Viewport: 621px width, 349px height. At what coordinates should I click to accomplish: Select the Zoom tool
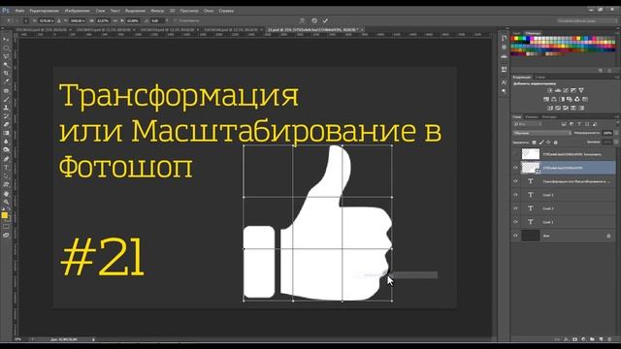[6, 202]
